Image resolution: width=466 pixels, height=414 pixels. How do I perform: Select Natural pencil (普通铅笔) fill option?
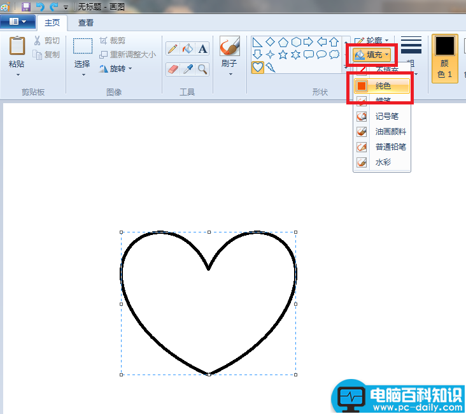pyautogui.click(x=382, y=147)
